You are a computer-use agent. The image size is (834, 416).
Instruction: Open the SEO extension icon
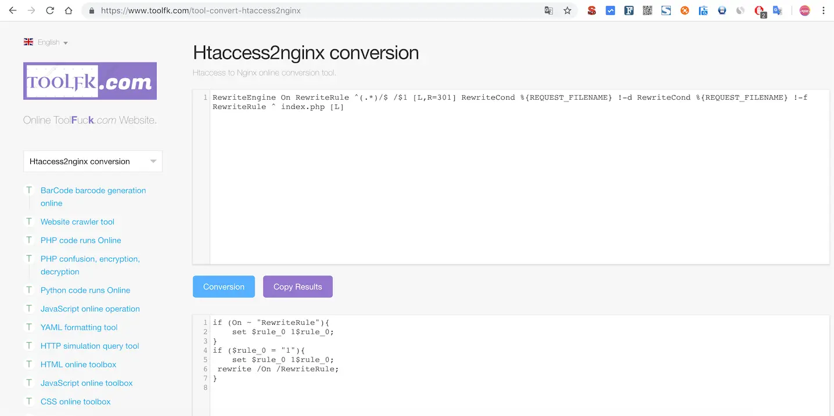pyautogui.click(x=592, y=10)
